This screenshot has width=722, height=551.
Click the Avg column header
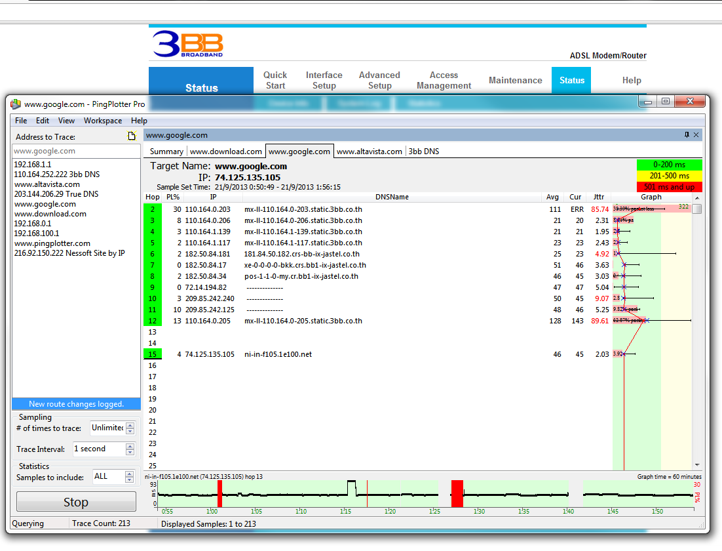tap(552, 197)
